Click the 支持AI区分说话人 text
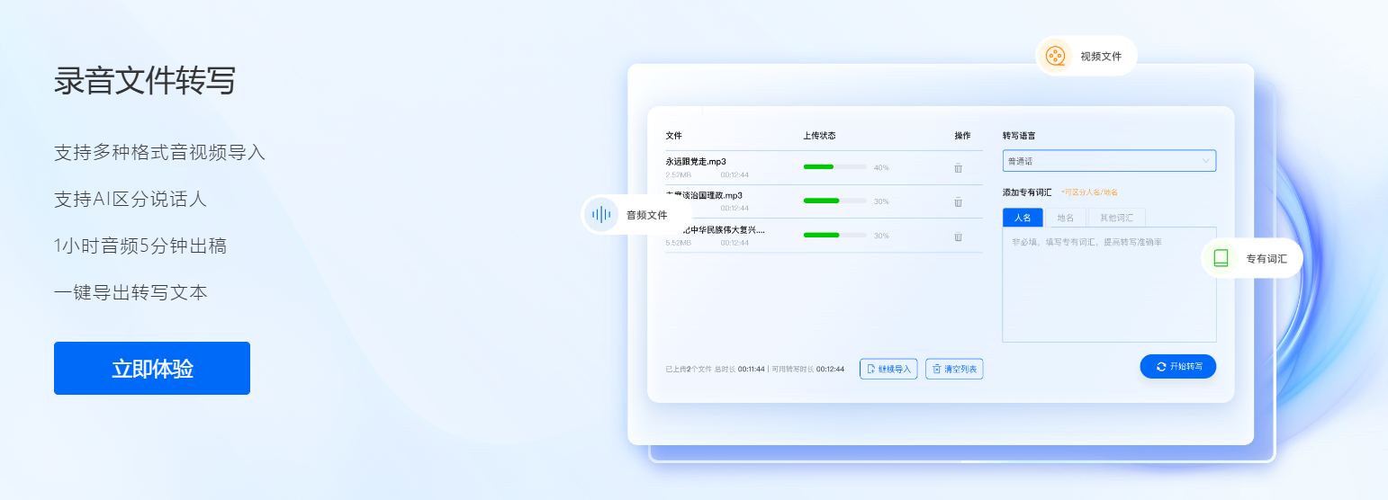The image size is (1388, 500). [x=131, y=199]
